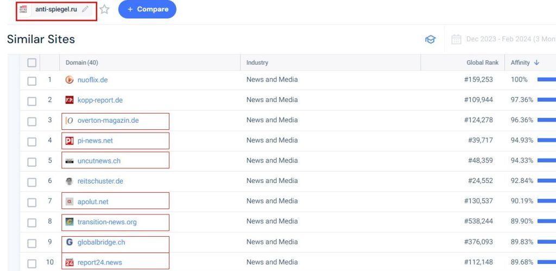Click the calendar icon beside date range
Screen dimensions: 556x271
457,39
